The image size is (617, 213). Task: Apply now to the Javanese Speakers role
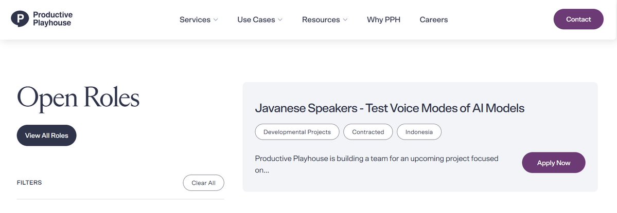554,163
